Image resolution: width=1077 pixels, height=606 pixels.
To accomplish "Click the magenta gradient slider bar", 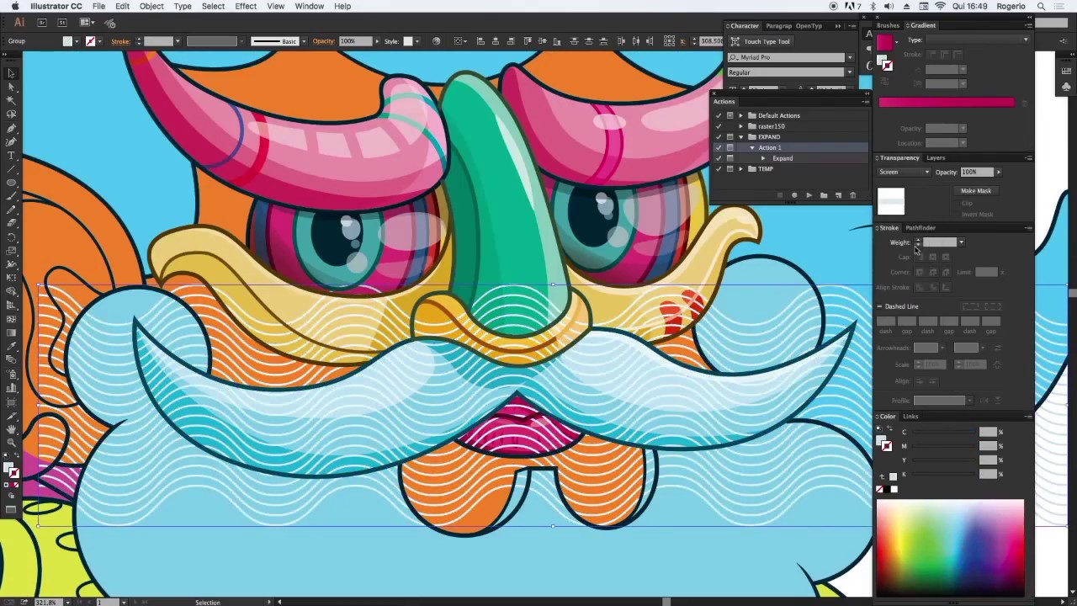I will tap(947, 103).
